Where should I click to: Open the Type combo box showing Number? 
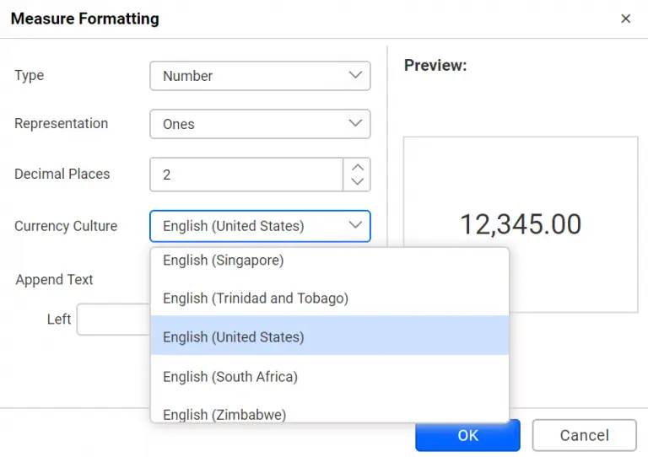[x=250, y=76]
